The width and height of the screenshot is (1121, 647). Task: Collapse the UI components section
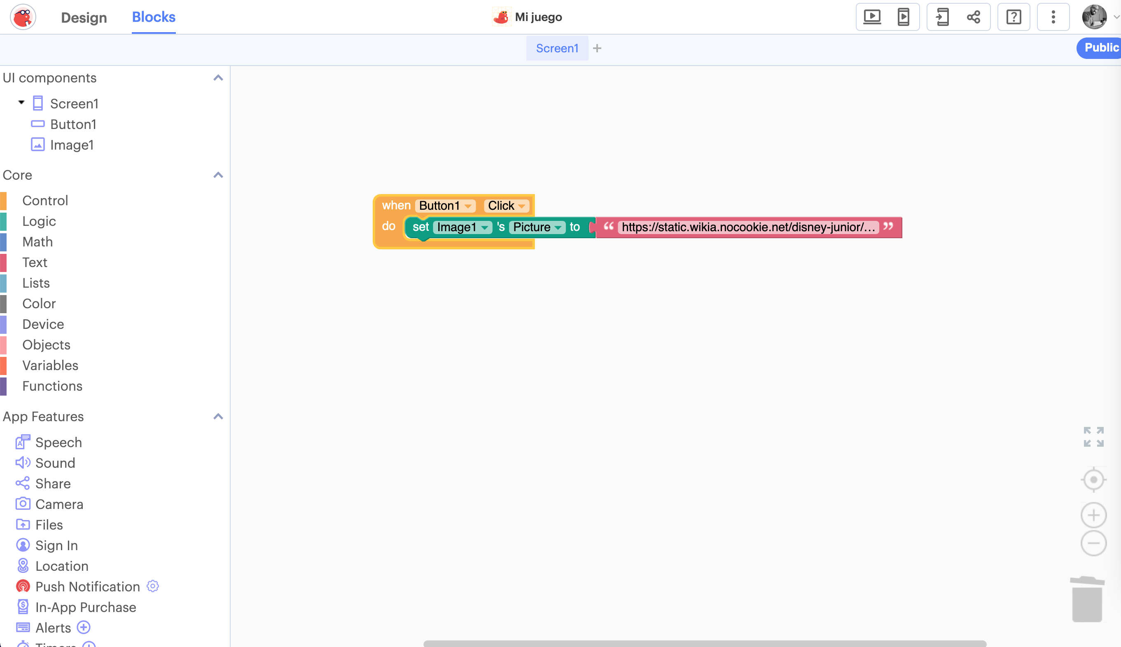coord(218,78)
